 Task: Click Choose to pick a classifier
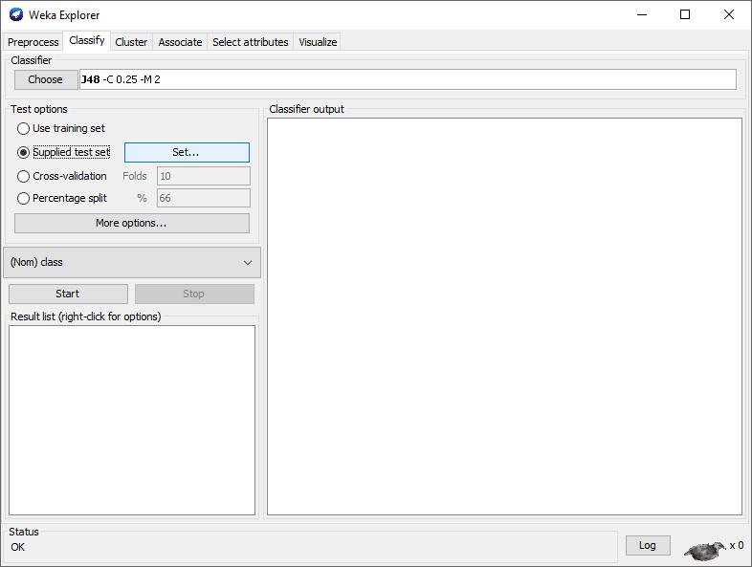point(46,79)
